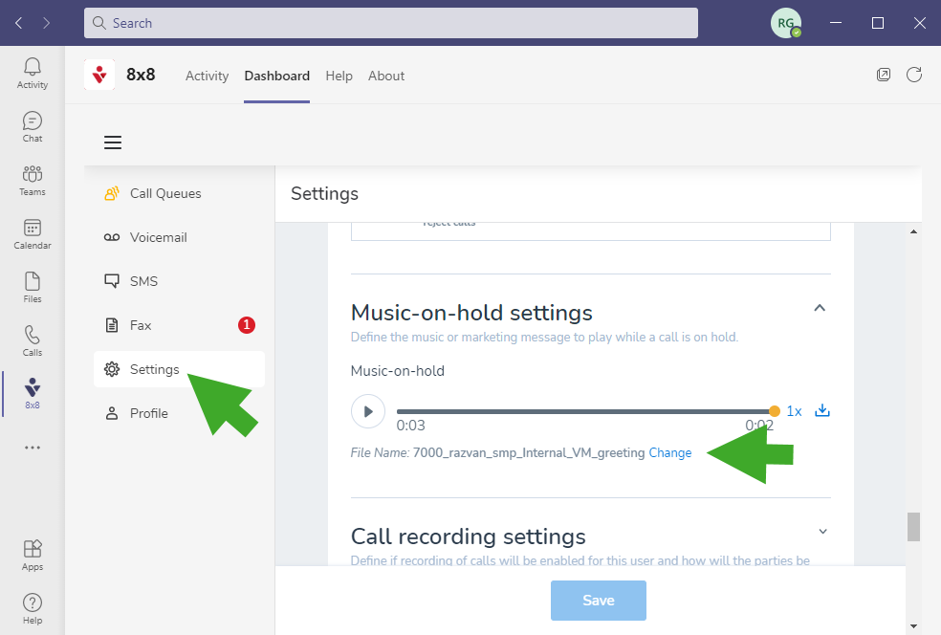This screenshot has height=635, width=941.
Task: Toggle the hamburger navigation menu
Action: (x=113, y=142)
